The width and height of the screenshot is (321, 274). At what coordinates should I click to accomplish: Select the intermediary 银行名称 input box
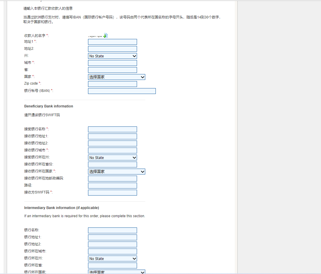pyautogui.click(x=112, y=230)
